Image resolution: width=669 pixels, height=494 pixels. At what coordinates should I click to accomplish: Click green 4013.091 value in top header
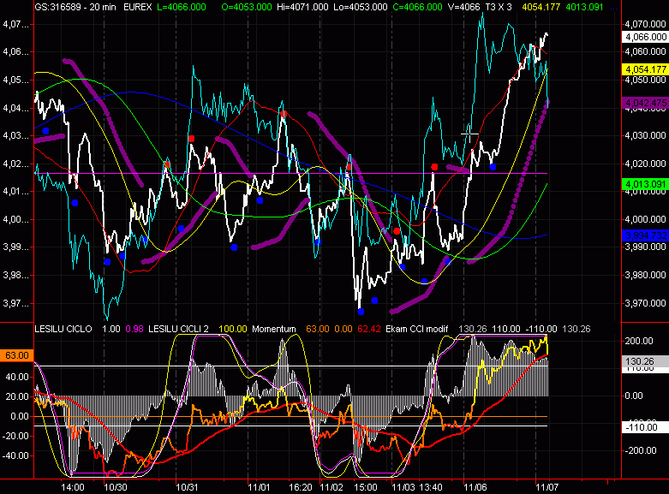click(584, 7)
